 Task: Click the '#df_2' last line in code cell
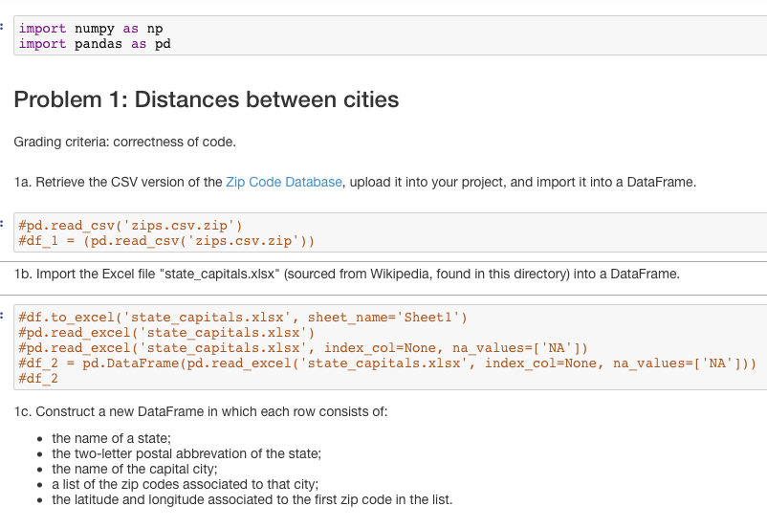pos(38,378)
